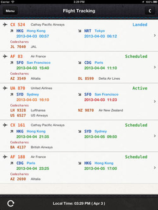Click the airplane icon beside UA 870

[5, 88]
